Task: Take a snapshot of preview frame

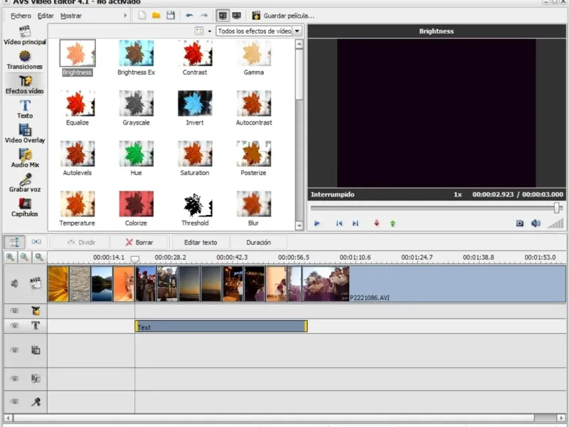Action: (x=520, y=223)
